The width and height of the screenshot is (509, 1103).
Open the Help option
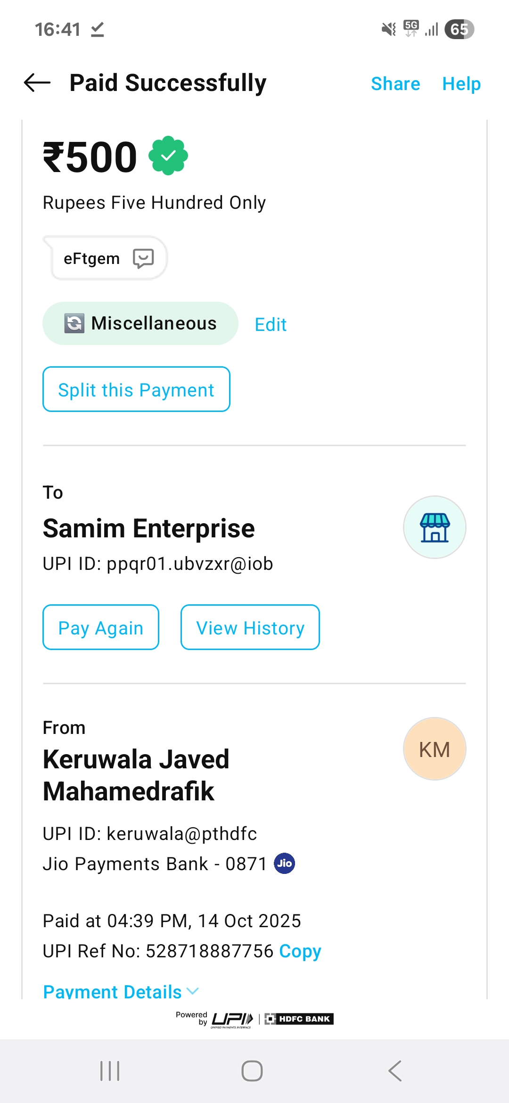[461, 84]
